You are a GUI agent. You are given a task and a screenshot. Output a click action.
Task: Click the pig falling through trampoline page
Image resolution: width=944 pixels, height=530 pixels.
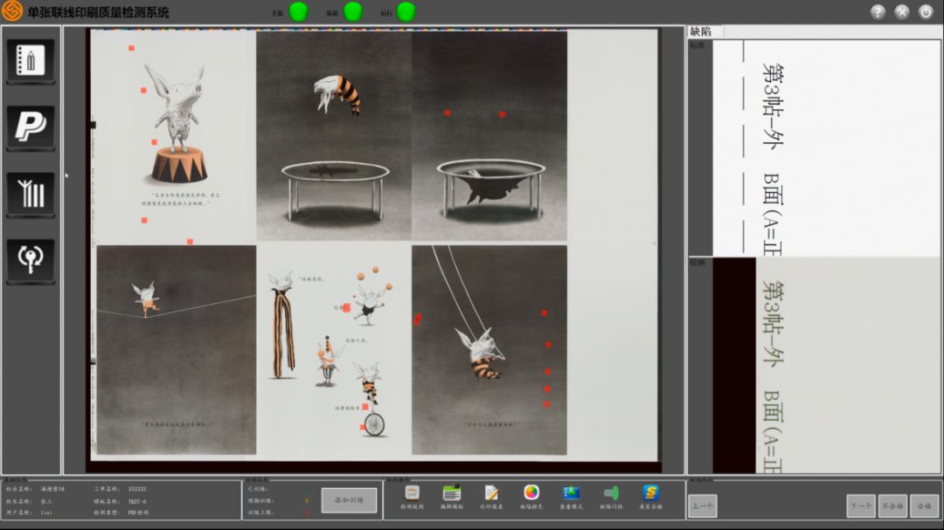pyautogui.click(x=489, y=136)
